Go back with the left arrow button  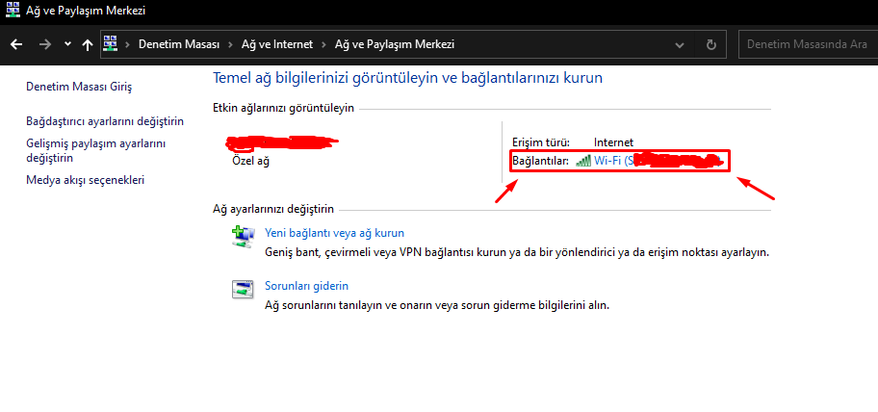16,45
